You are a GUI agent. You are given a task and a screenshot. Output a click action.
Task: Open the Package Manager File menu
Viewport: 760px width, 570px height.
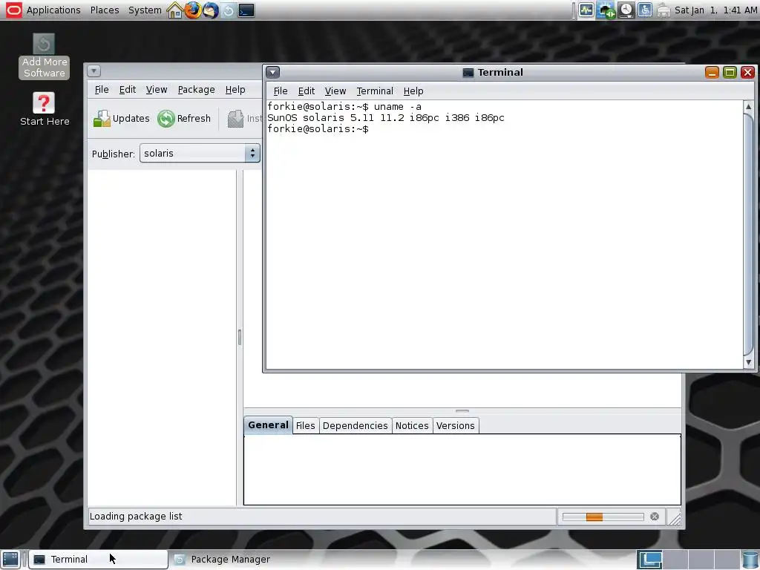click(x=101, y=90)
